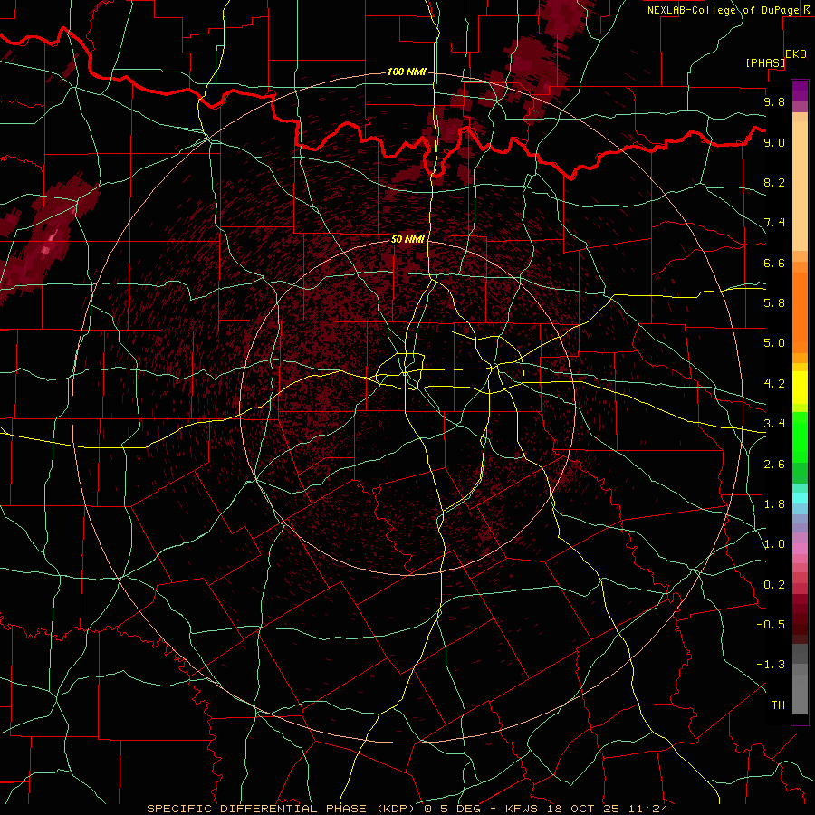815x815 pixels.
Task: Select the cyan segment of the color bar
Action: click(800, 498)
